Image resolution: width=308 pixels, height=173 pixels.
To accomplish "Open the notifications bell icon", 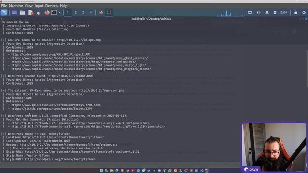I will tap(267, 12).
